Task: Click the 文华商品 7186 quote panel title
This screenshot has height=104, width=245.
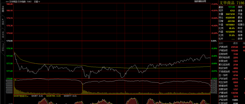Action: 232,3
